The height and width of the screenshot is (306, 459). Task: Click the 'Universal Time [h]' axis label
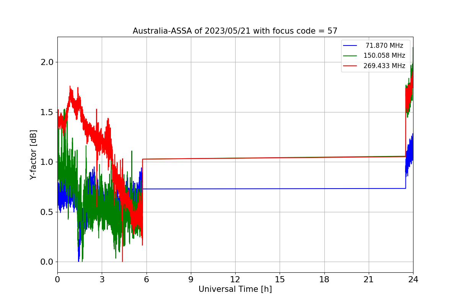pyautogui.click(x=235, y=289)
